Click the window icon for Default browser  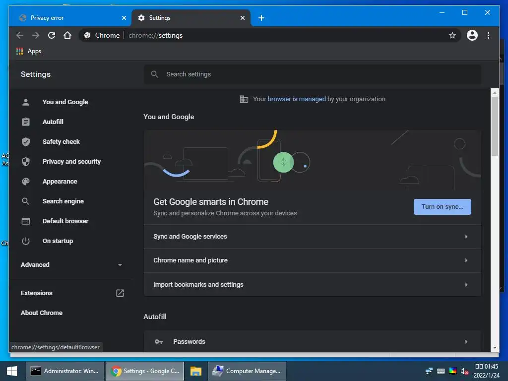point(26,221)
